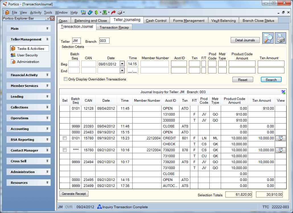This screenshot has width=293, height=213.
Task: Click the magnifying glass preview icon
Action: (x=268, y=38)
